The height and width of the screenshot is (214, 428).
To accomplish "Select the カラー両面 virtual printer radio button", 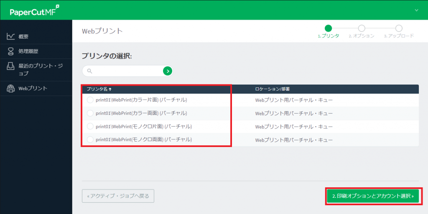I will pos(90,113).
